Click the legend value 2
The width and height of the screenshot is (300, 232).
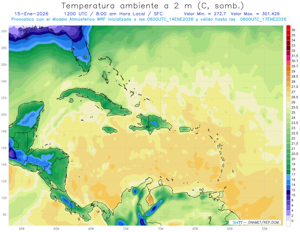click(x=292, y=216)
